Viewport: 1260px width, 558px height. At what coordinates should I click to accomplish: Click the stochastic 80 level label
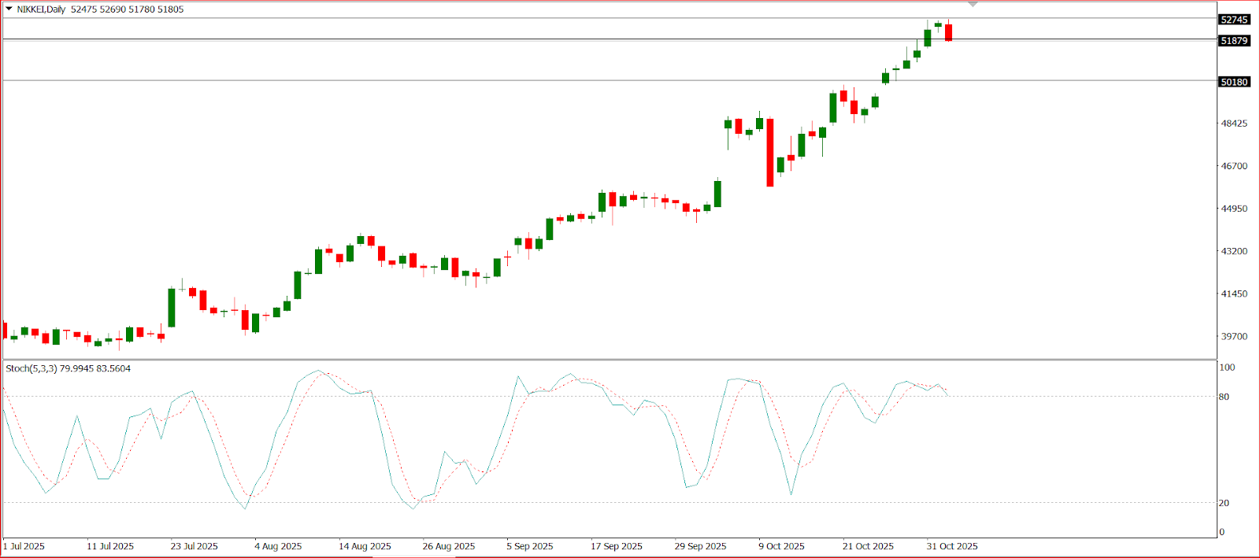click(x=1224, y=397)
